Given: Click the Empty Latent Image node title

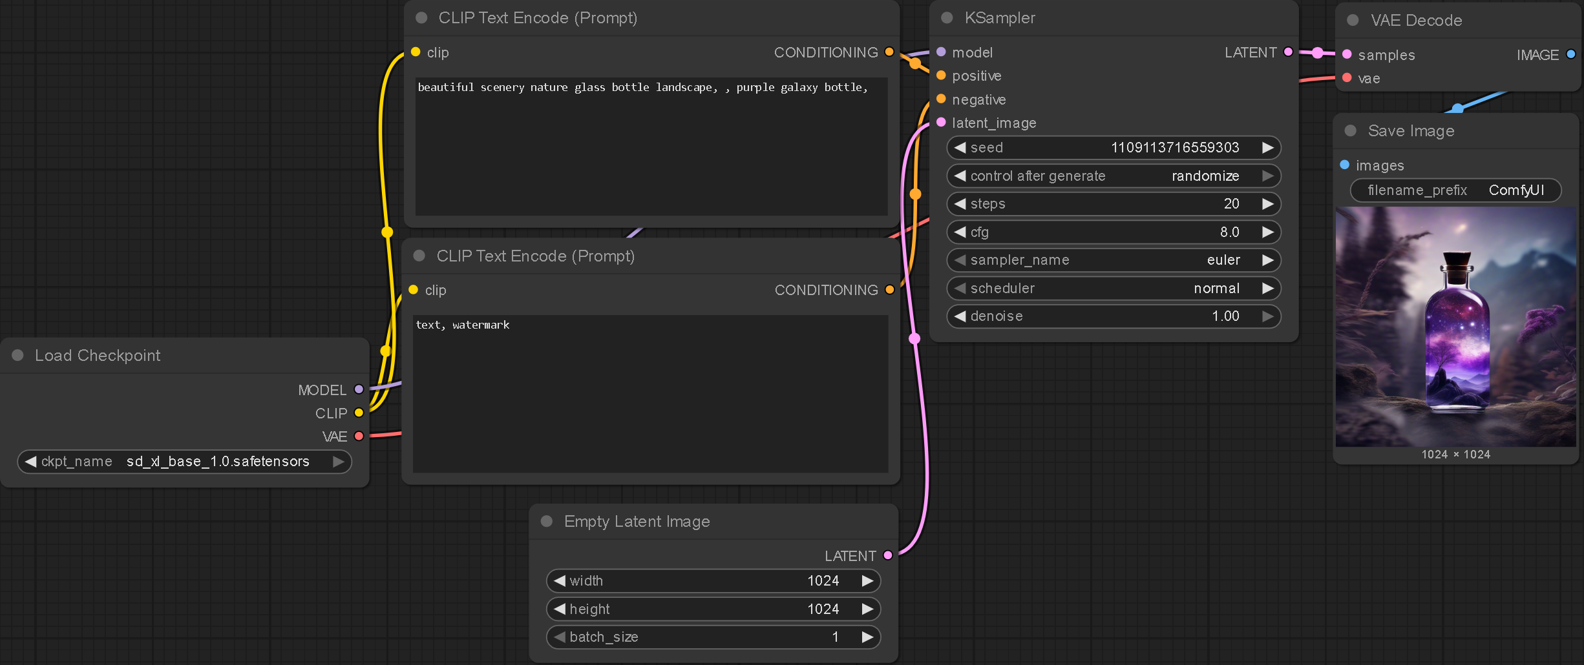Looking at the screenshot, I should pyautogui.click(x=637, y=521).
